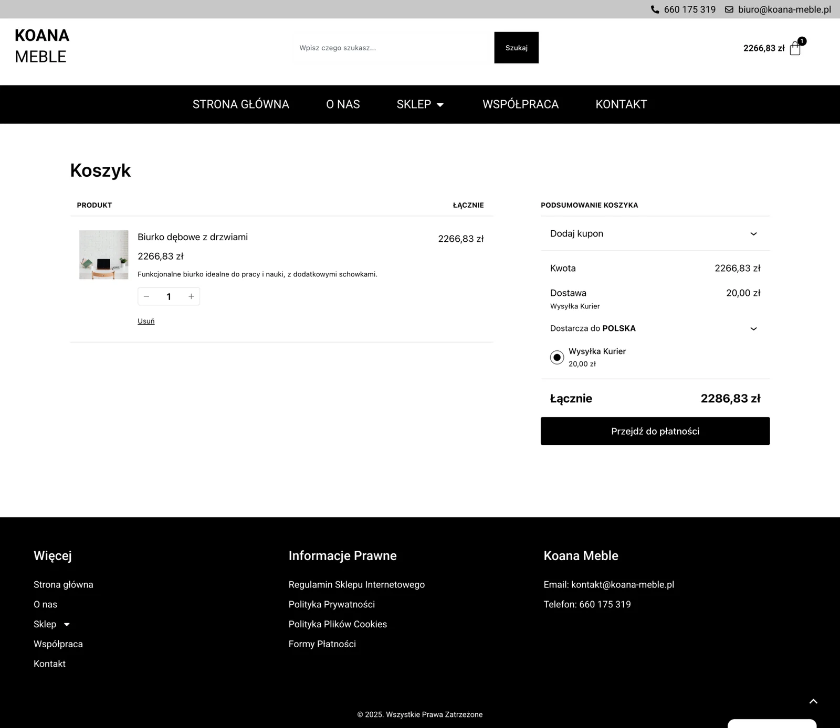Expand the Dodaj kupon section
This screenshot has height=728, width=840.
point(655,233)
